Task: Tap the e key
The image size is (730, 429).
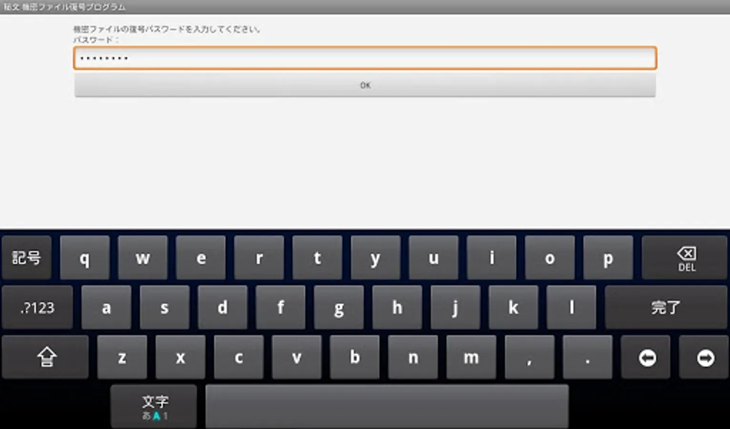Action: 201,258
